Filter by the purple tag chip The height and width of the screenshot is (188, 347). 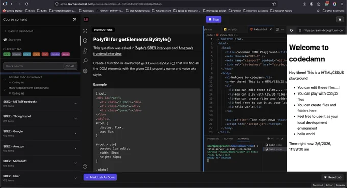55,54
